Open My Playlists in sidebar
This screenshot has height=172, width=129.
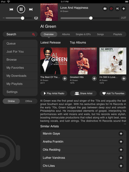coord(20,84)
